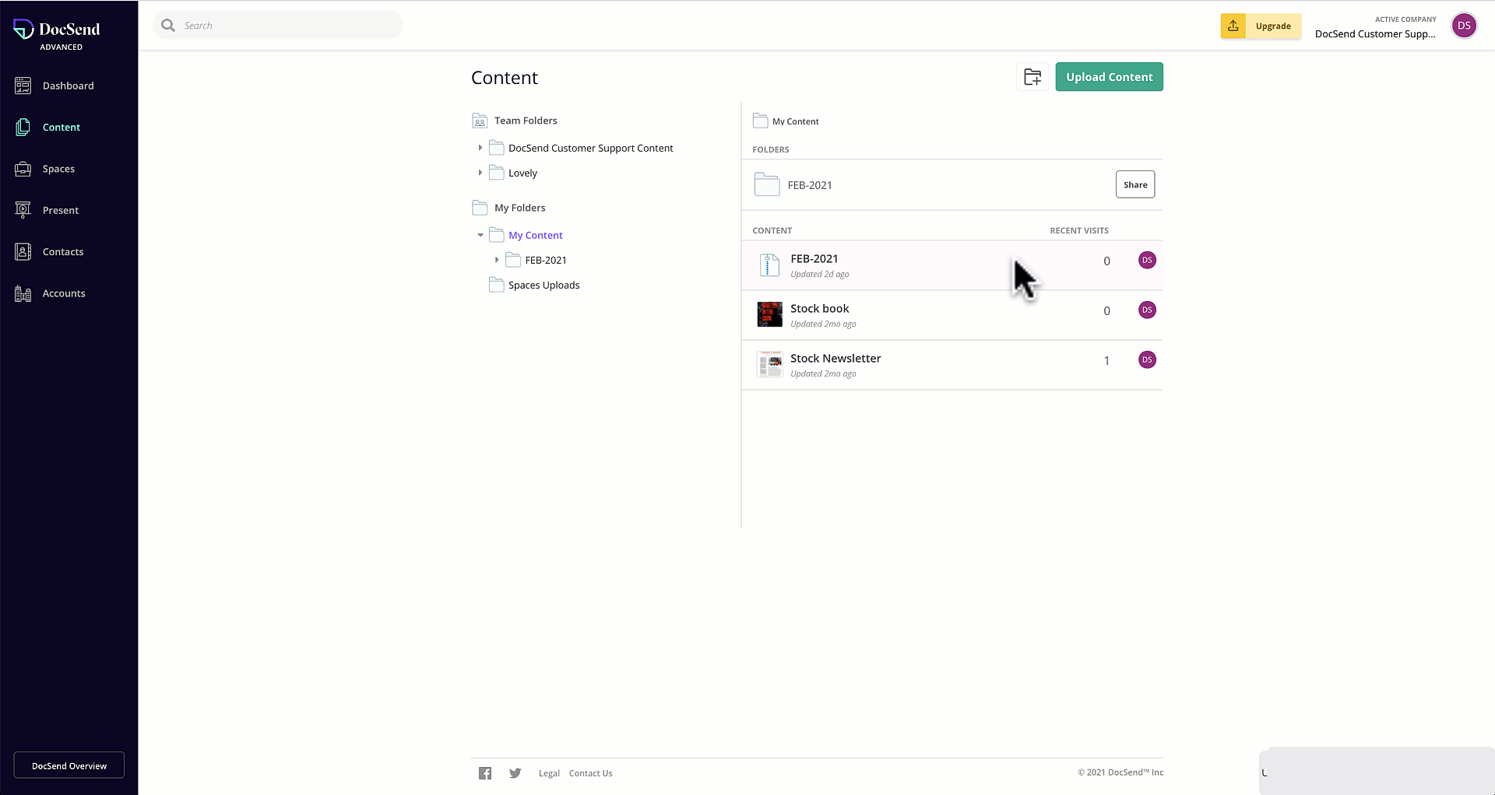Select the Lovely folder

[x=522, y=173]
